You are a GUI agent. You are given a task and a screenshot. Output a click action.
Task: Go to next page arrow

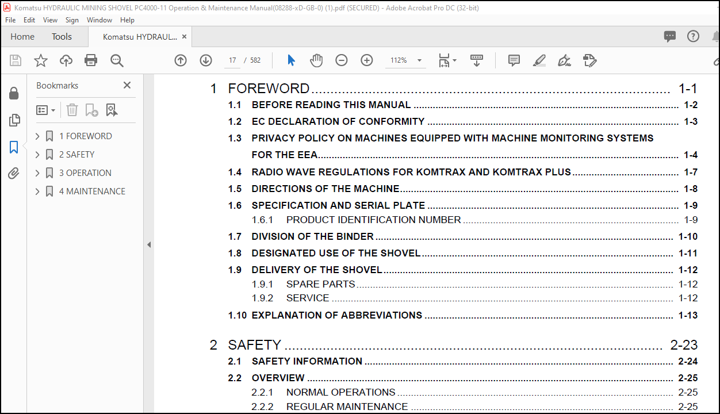(x=206, y=60)
